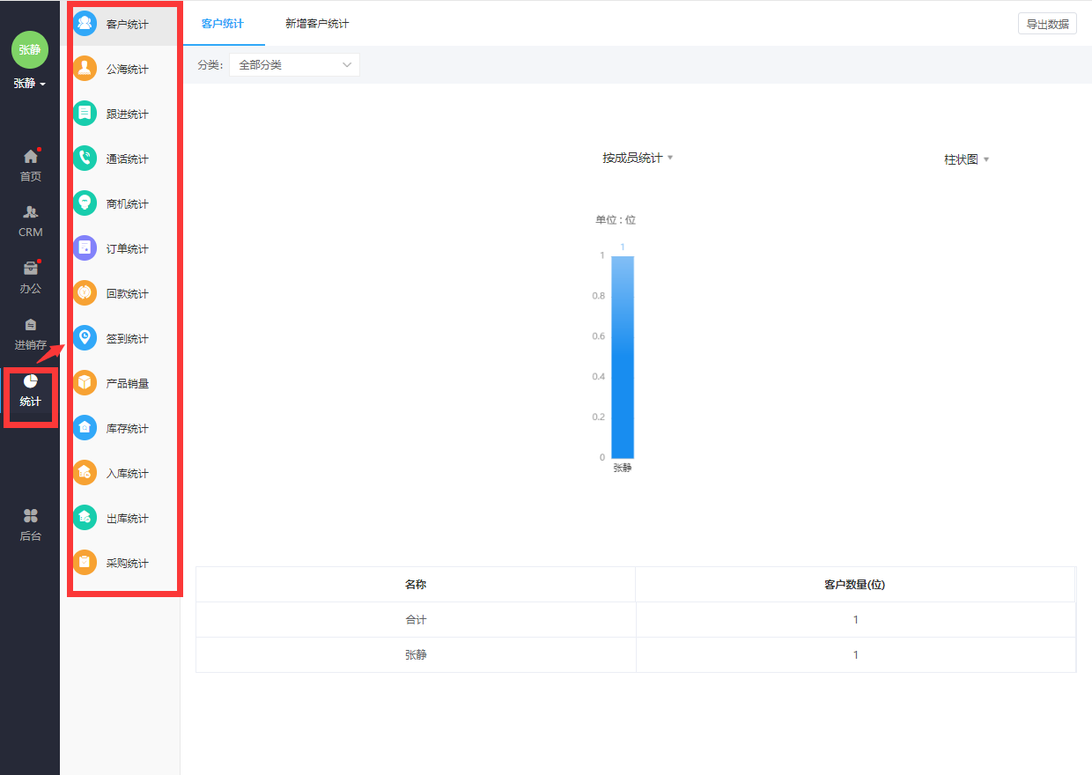Expand the 张静 user menu
This screenshot has width=1092, height=775.
point(30,84)
